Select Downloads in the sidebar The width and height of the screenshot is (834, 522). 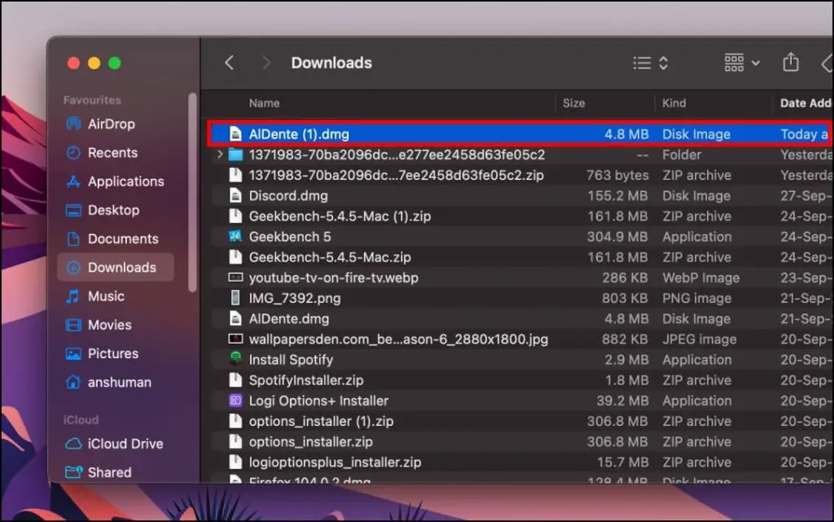[116, 267]
